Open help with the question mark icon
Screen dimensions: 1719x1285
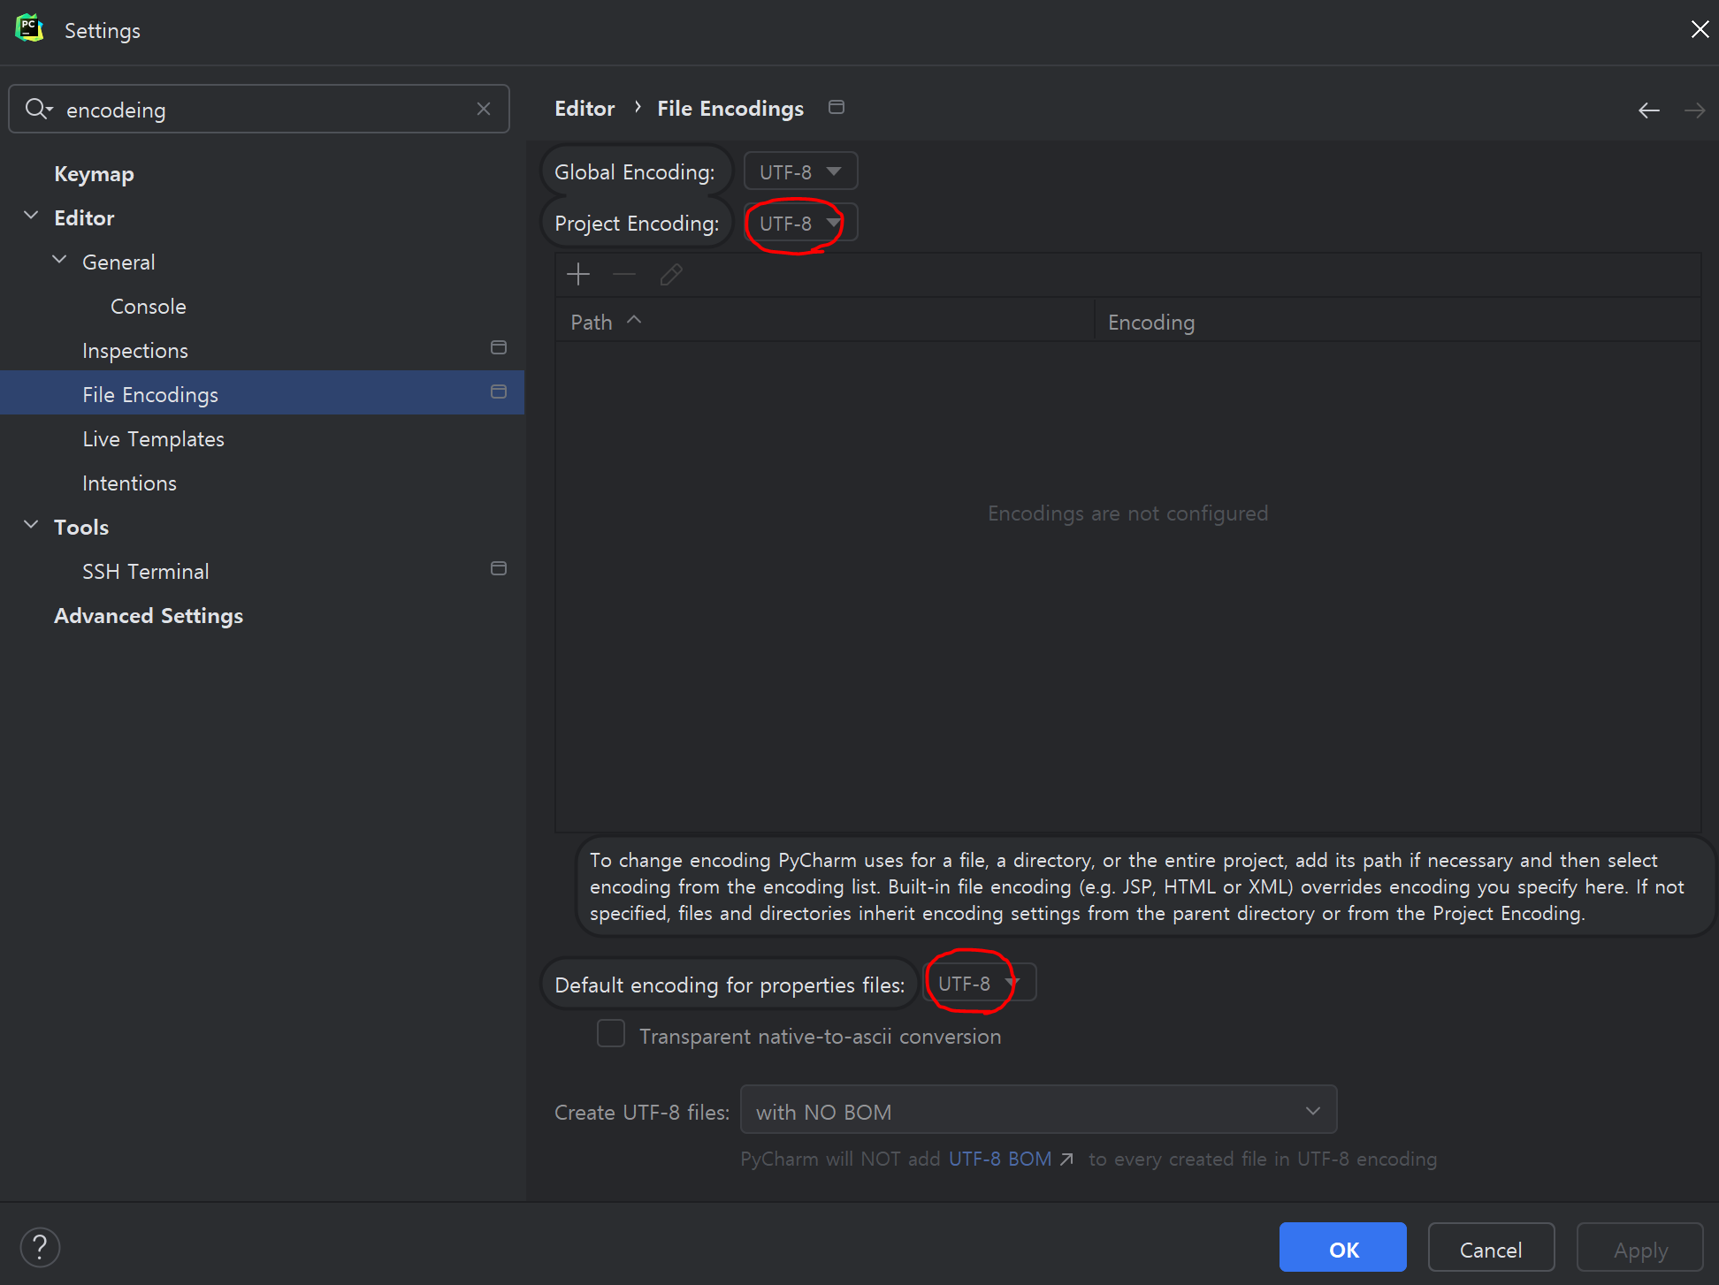(40, 1248)
